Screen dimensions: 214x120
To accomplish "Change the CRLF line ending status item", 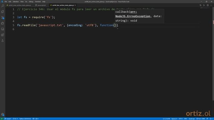I will click(x=186, y=119).
